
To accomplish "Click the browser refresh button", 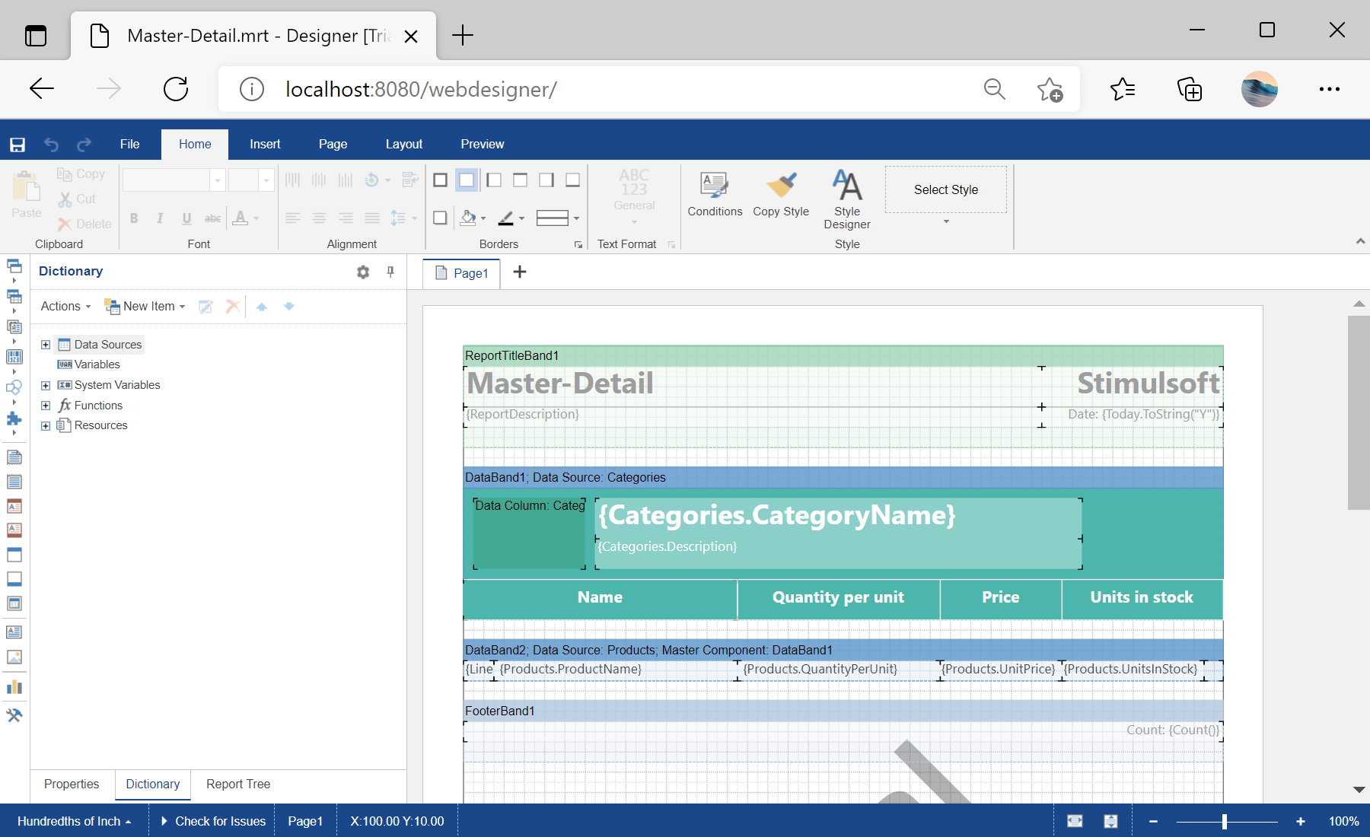I will point(176,89).
